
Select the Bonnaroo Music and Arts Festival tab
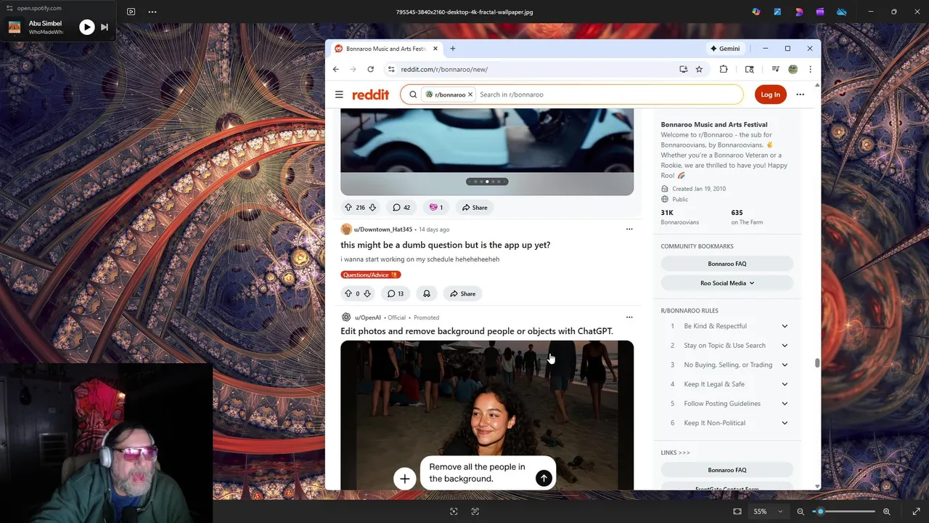click(385, 49)
